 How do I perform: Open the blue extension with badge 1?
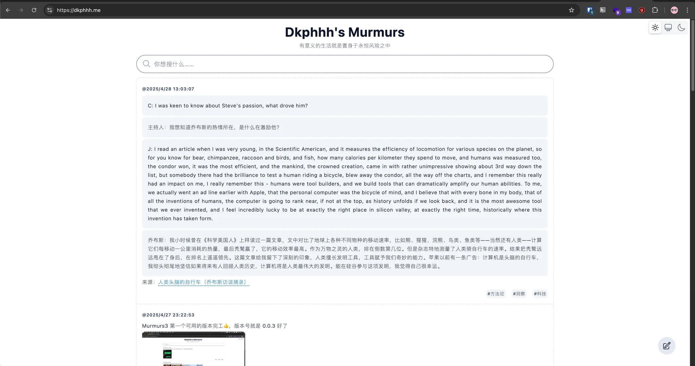(x=590, y=10)
